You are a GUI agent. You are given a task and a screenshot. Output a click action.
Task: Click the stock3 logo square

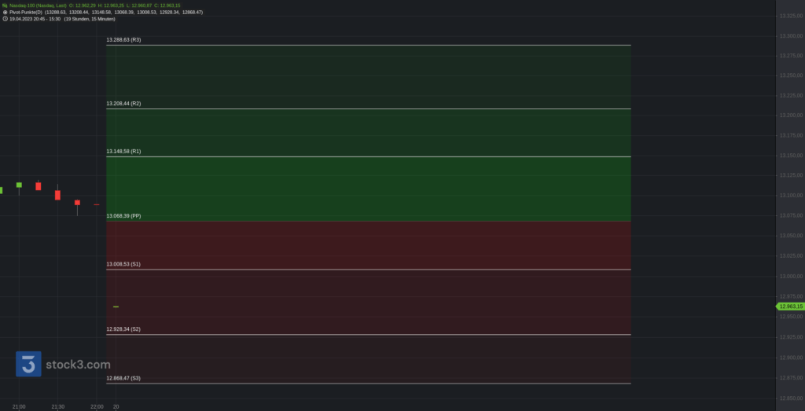coord(28,364)
